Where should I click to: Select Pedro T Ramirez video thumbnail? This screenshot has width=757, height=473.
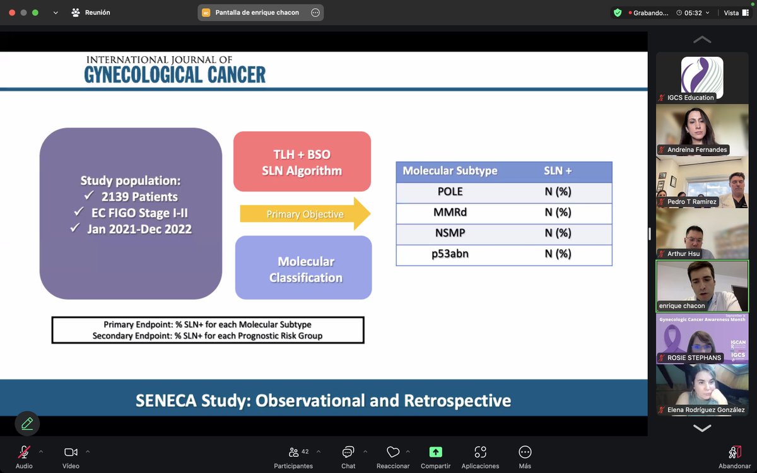[702, 182]
